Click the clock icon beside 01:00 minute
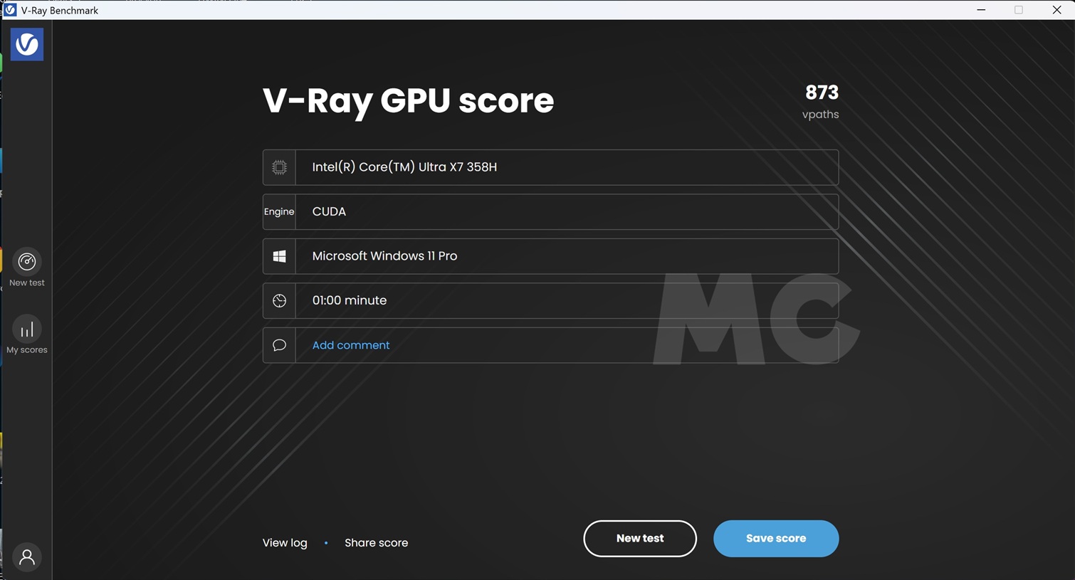This screenshot has height=580, width=1075. (x=279, y=301)
